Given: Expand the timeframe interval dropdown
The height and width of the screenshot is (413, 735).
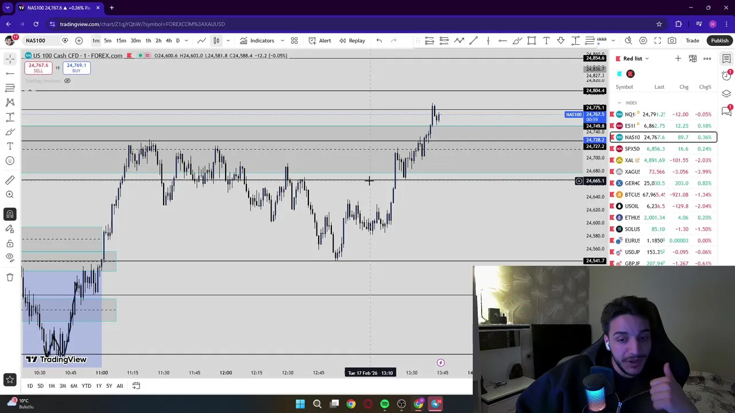Looking at the screenshot, I should (186, 41).
